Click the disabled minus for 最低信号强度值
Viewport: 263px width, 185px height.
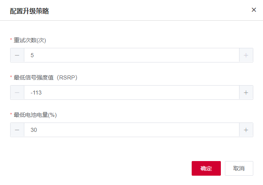(x=17, y=92)
